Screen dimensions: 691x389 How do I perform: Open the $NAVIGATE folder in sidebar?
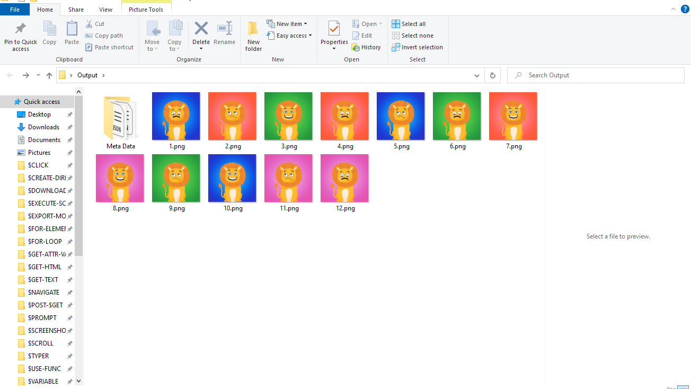43,293
